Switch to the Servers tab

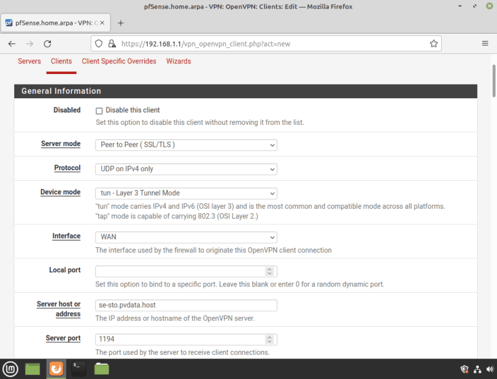click(x=29, y=62)
